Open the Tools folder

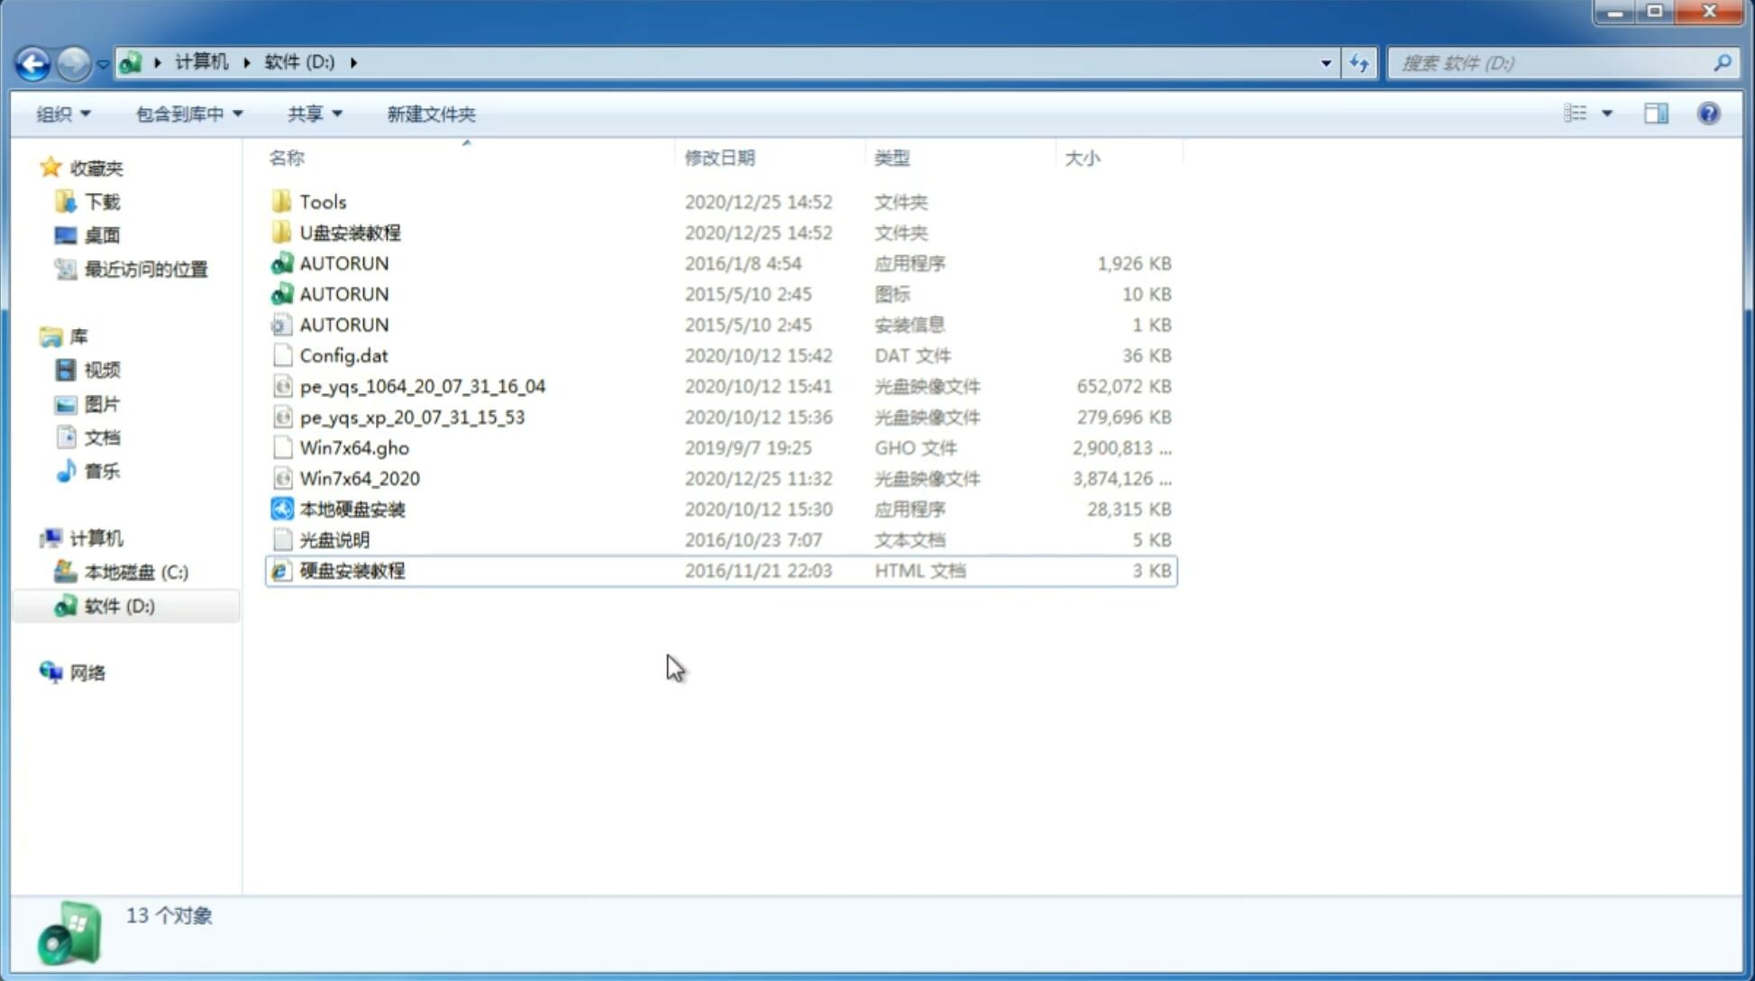pos(322,201)
